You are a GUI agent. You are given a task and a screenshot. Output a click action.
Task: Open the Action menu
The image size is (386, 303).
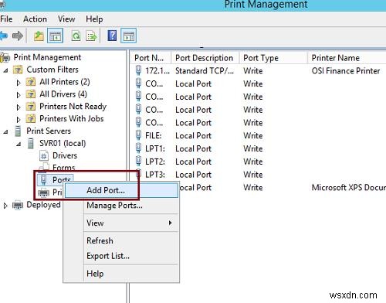[35, 19]
